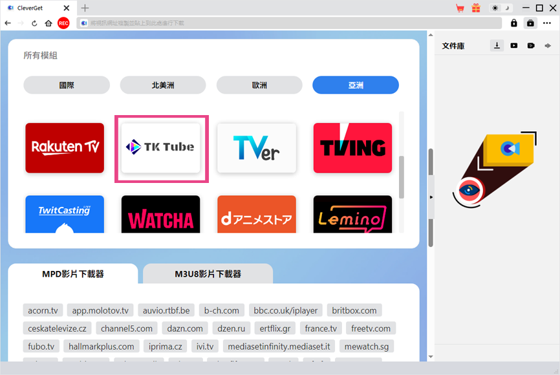
Task: Click the red REC recording button
Action: click(x=63, y=23)
